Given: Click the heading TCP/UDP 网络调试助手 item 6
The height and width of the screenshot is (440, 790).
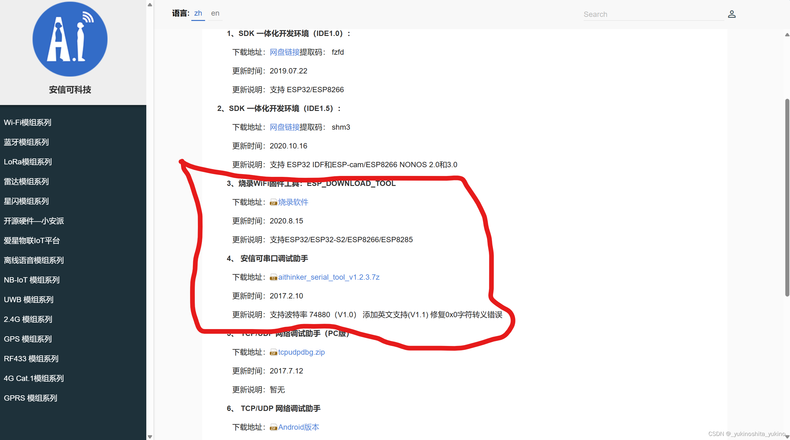Looking at the screenshot, I should 280,408.
